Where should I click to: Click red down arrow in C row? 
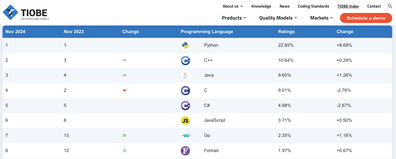pyautogui.click(x=124, y=90)
